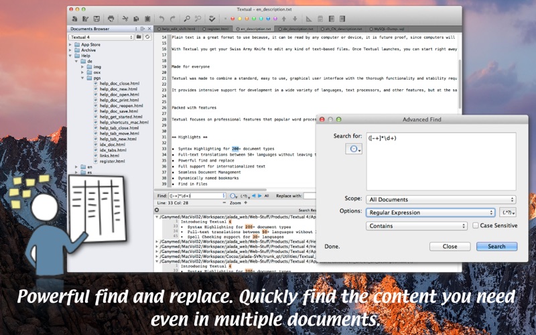
Task: Close the Documents Browser panel with X
Action: (x=149, y=29)
